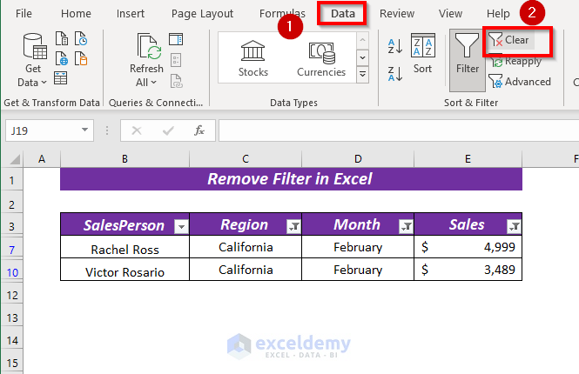Select the Victor Rosario cell
579x374 pixels.
coord(125,270)
